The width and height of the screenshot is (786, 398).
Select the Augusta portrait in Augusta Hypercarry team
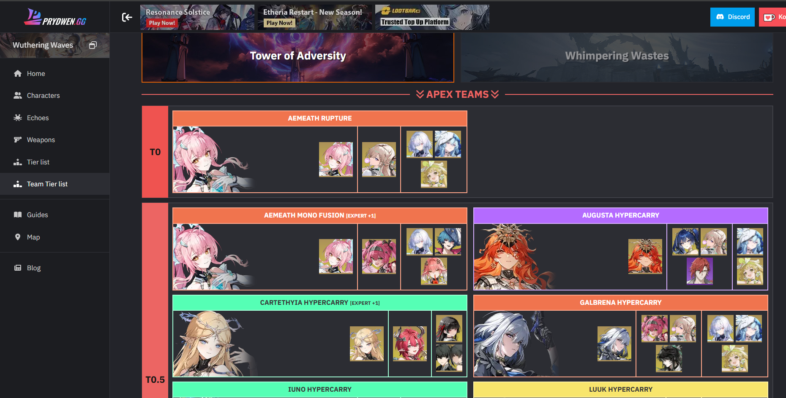click(x=645, y=256)
